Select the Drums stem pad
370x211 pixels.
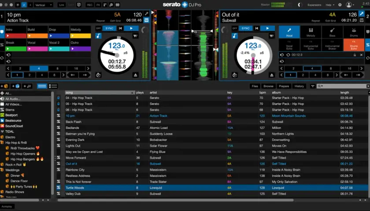pyautogui.click(x=354, y=32)
